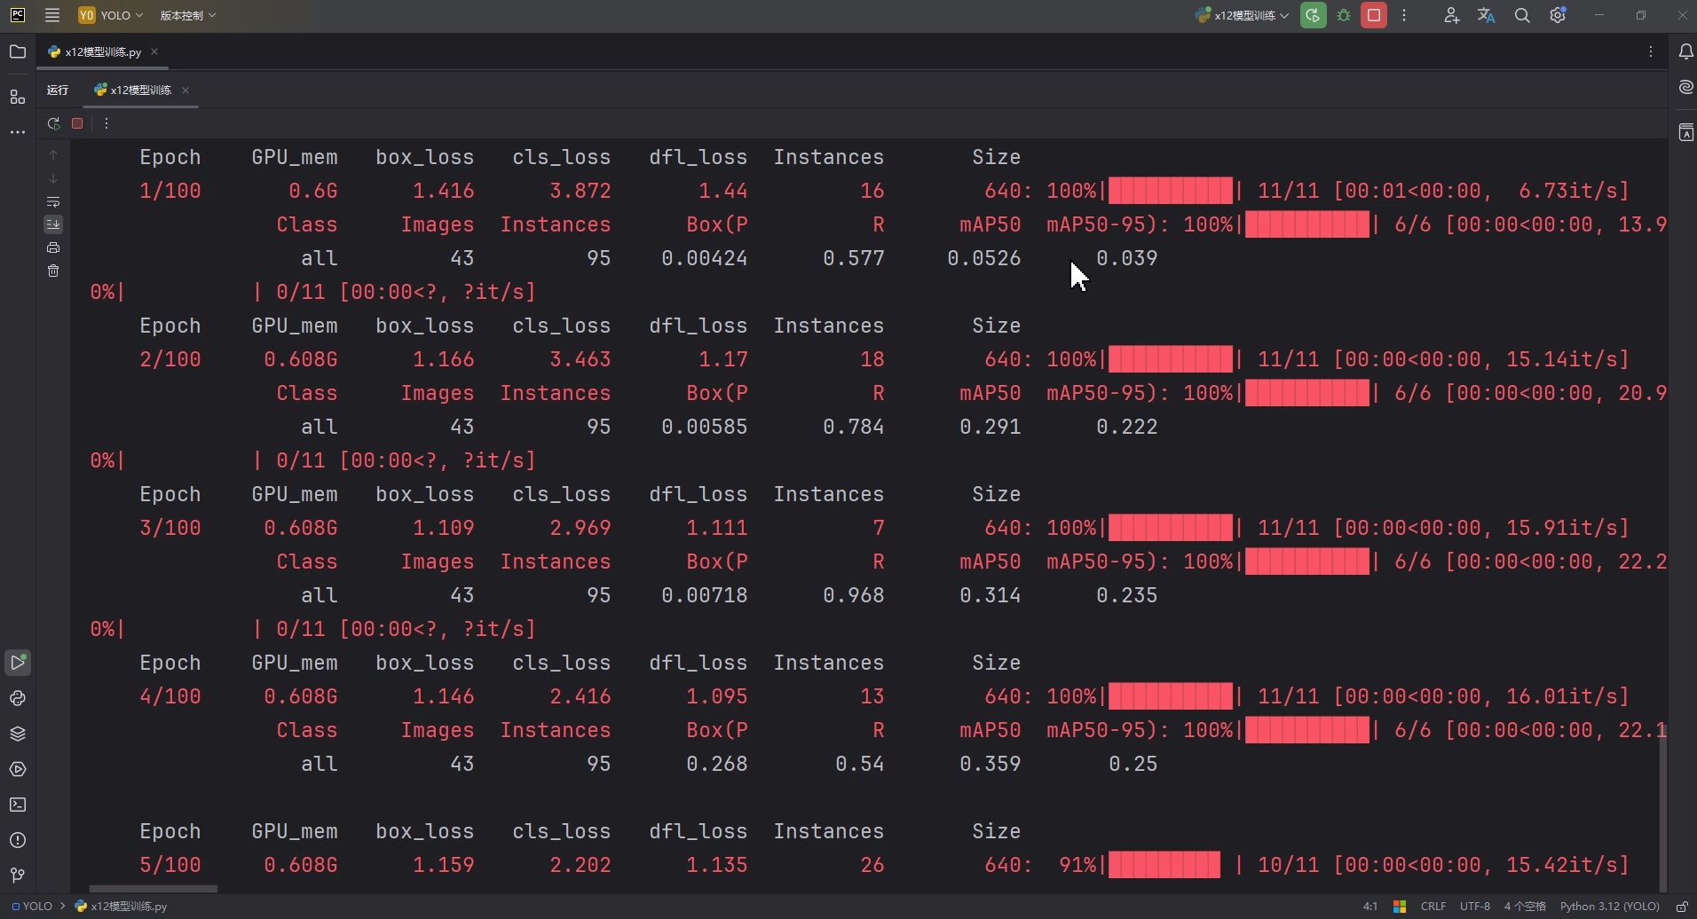Toggle soft-wrap in console output
Viewport: 1697px width, 919px height.
pos(53,201)
